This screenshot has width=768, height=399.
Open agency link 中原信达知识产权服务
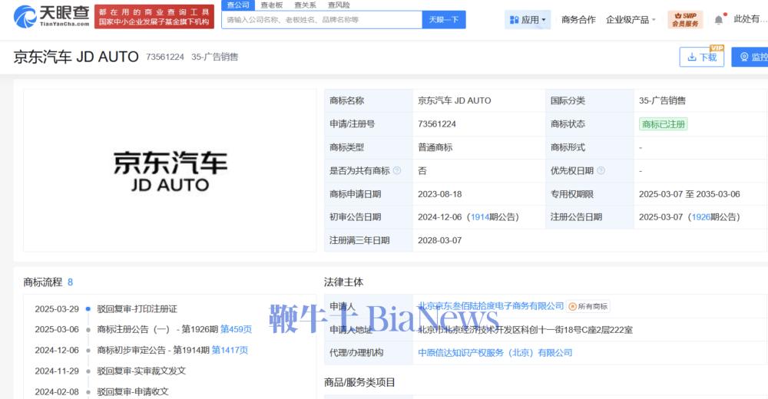pyautogui.click(x=495, y=352)
